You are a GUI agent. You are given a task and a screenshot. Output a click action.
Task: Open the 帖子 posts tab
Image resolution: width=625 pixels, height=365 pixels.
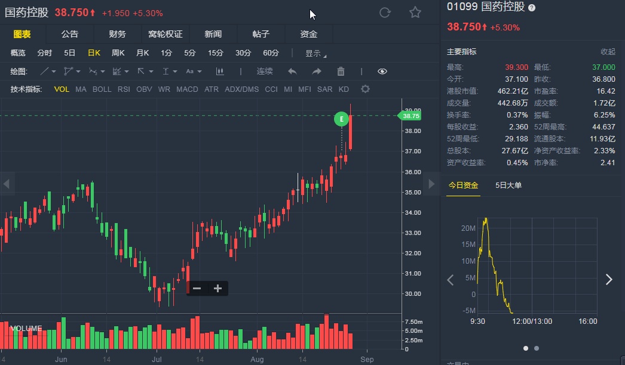click(x=261, y=34)
